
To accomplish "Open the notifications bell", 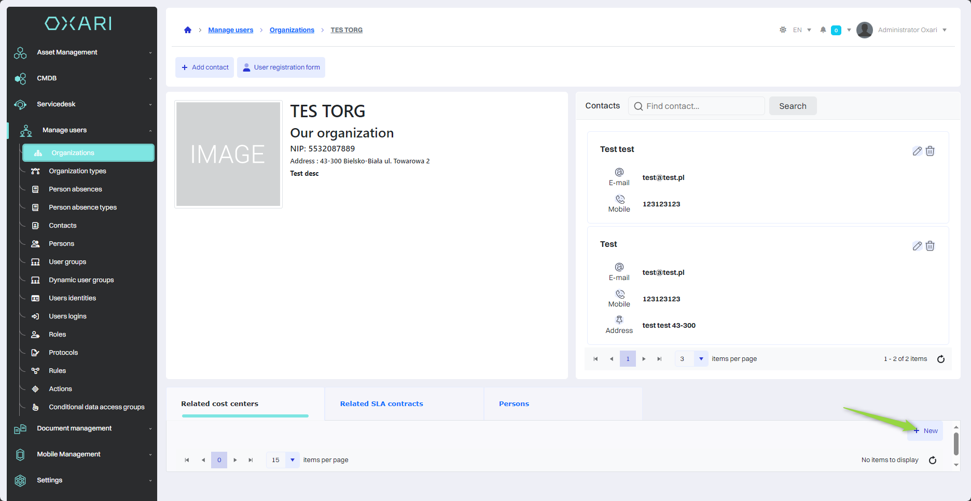I will click(x=823, y=30).
